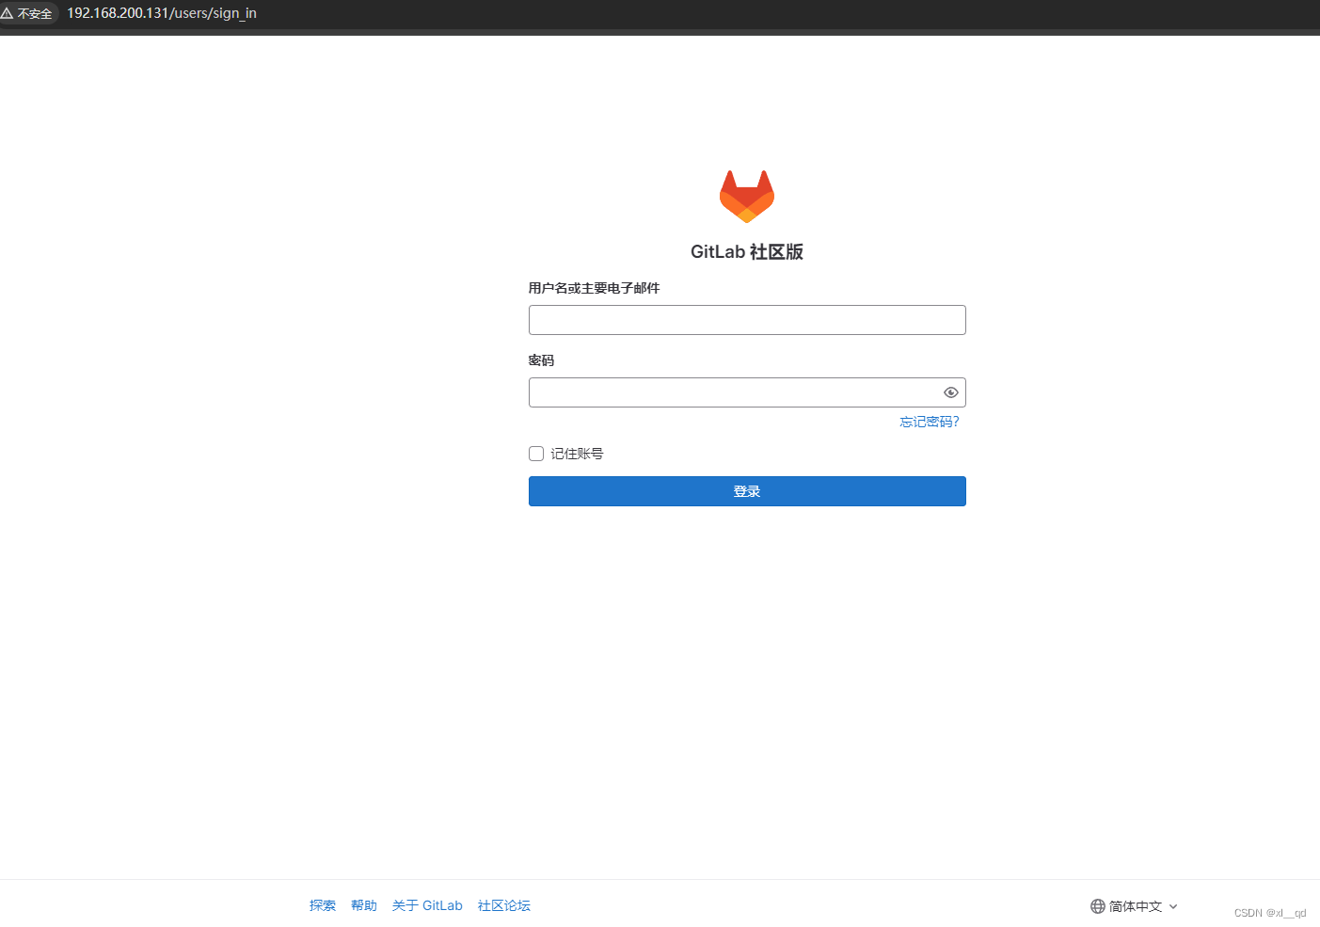Expand the 简体中文 language dropdown
Screen dimensions: 1320x927
1134,906
